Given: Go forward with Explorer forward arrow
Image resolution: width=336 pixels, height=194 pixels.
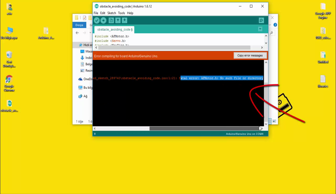Looking at the screenshot, I should click(x=84, y=33).
